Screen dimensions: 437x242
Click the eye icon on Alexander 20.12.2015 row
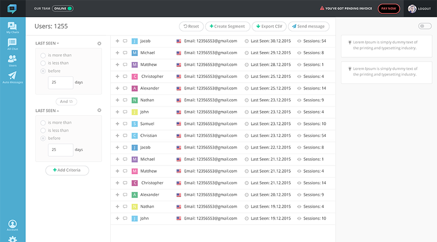click(299, 195)
